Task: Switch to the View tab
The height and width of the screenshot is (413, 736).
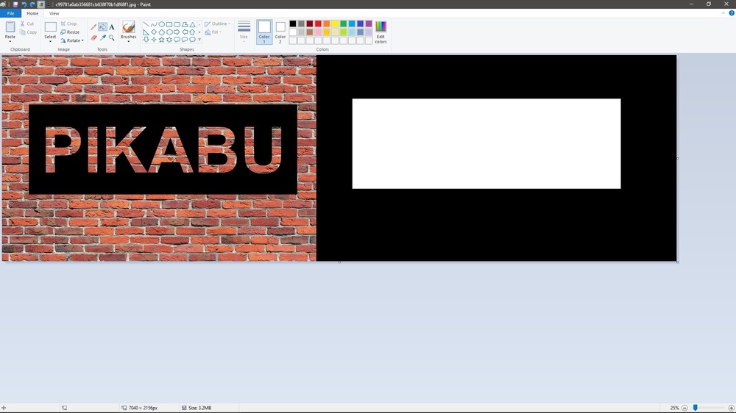Action: coord(54,13)
